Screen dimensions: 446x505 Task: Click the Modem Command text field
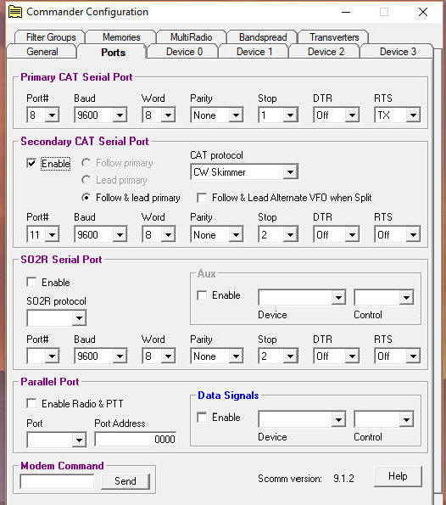tap(57, 481)
